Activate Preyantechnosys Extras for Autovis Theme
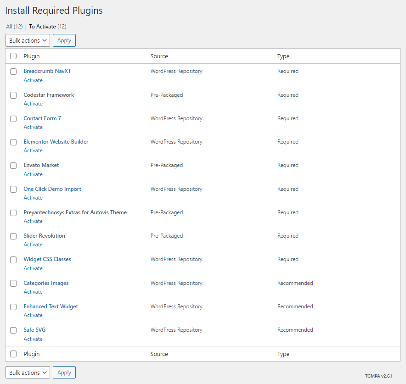This screenshot has width=406, height=384. tap(33, 221)
